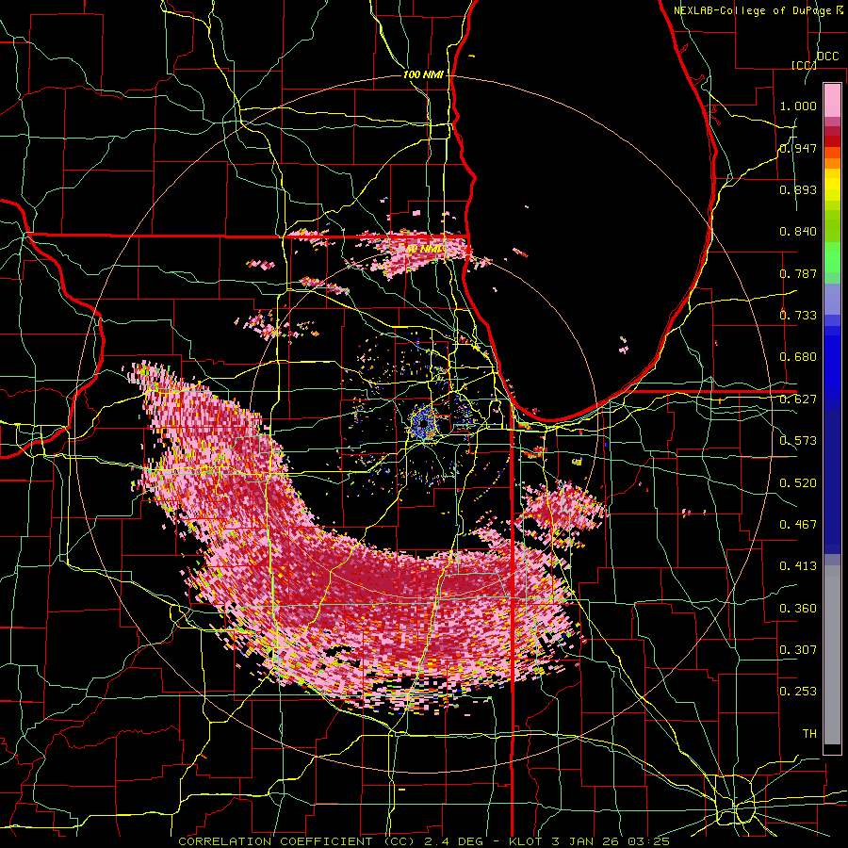Select the 0.680 scale value
The image size is (848, 848).
(x=798, y=357)
